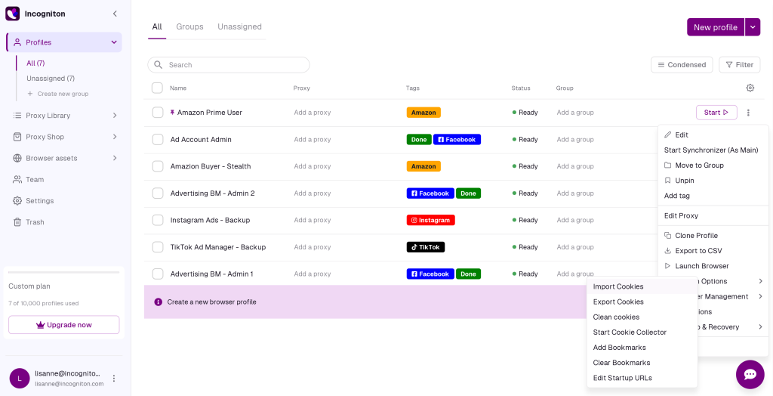Click the Edit pencil icon in menu
This screenshot has width=773, height=396.
pyautogui.click(x=668, y=135)
